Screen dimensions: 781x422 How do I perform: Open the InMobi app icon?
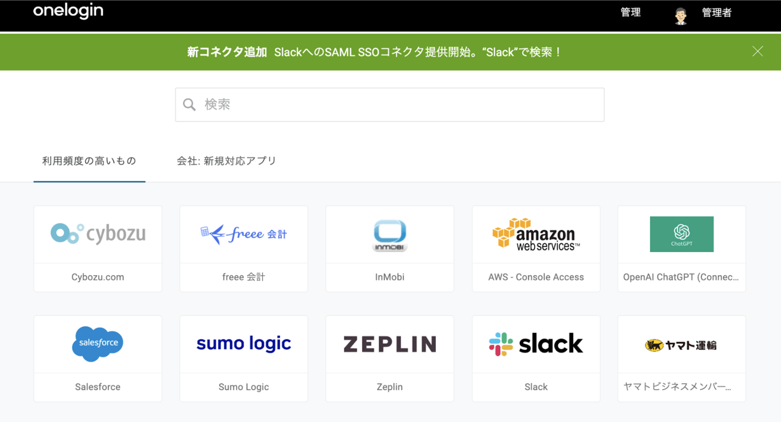point(389,235)
